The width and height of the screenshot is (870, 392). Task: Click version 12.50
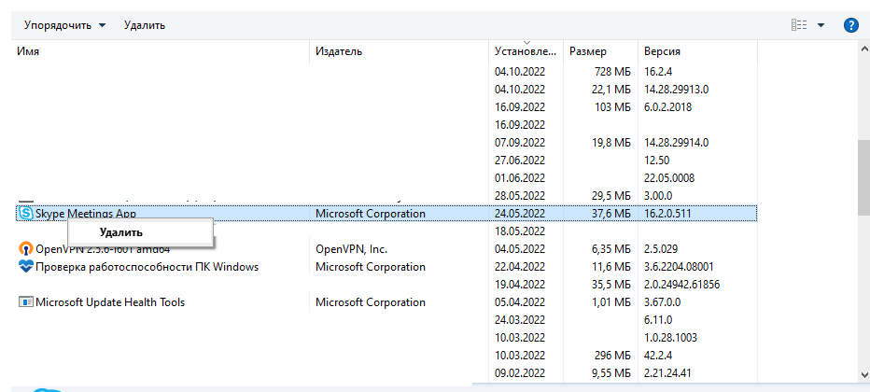coord(656,161)
